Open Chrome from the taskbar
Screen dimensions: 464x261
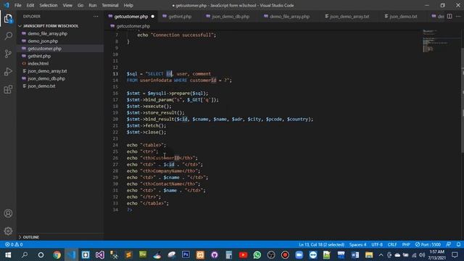(x=57, y=254)
